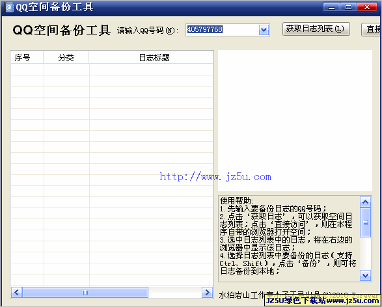This screenshot has width=382, height=307.
Task: Close the QQ空间备份工具 window
Action: pyautogui.click(x=366, y=7)
